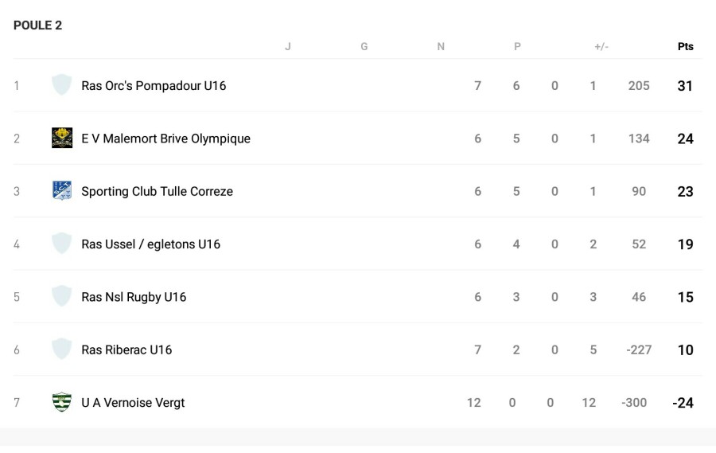Screen dimensions: 716x453
Task: Click the Sporting Club Tulle Correze logo
Action: (62, 191)
